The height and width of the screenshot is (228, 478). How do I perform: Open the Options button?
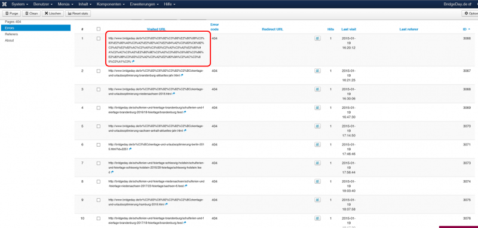pos(470,13)
